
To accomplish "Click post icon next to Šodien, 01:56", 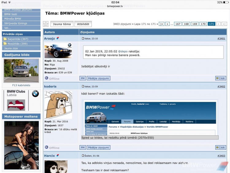I will (83, 156).
